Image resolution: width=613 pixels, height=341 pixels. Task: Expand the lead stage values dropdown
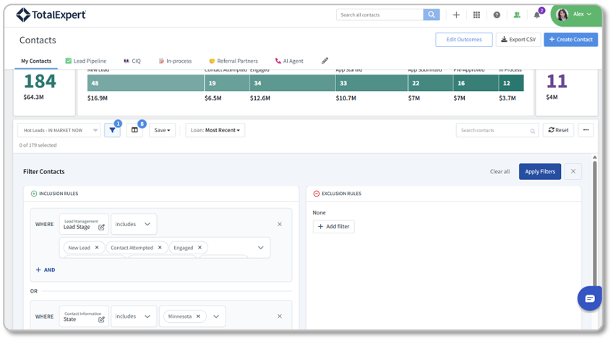tap(261, 248)
